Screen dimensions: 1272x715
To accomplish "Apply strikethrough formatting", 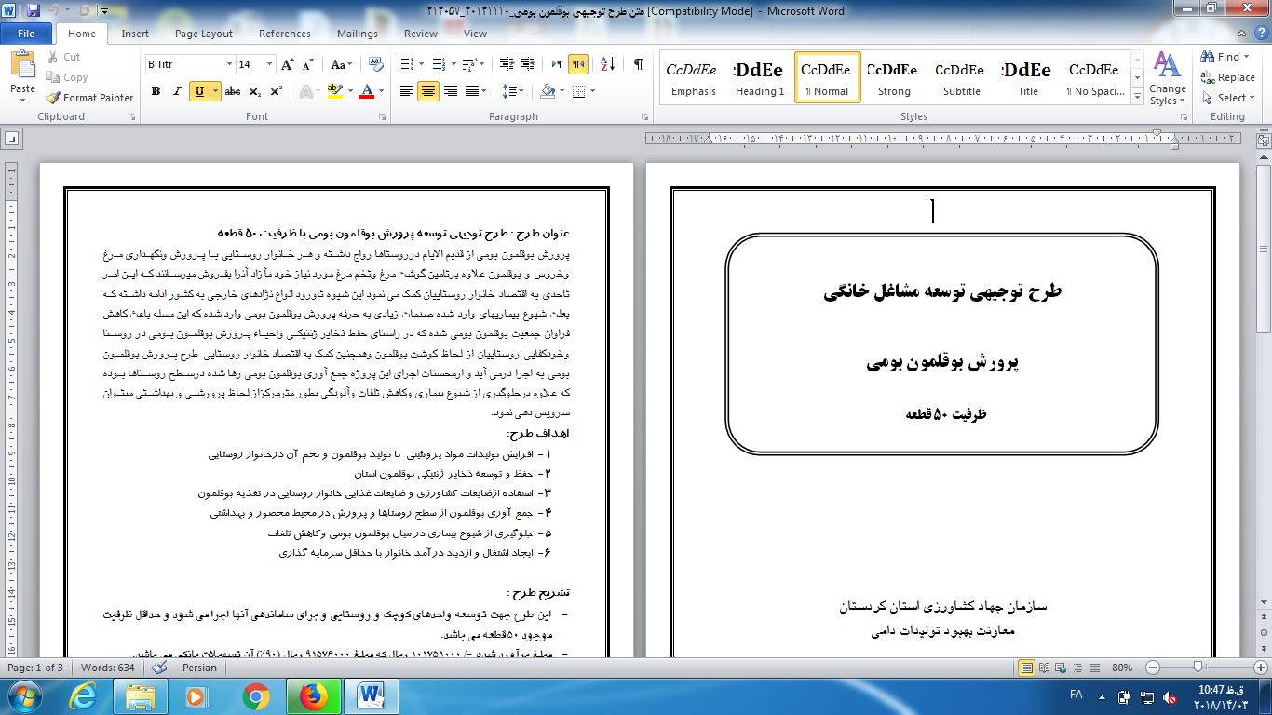I will pos(233,91).
